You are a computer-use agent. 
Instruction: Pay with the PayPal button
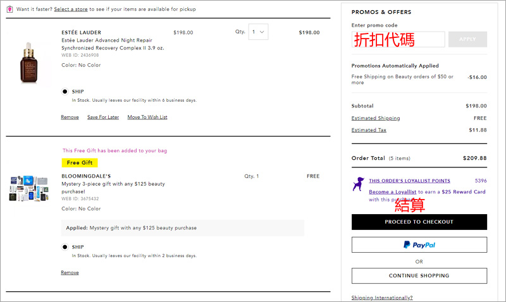point(419,245)
